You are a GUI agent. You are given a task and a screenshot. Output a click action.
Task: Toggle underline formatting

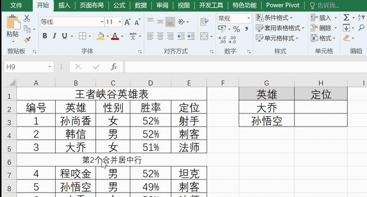click(x=65, y=36)
